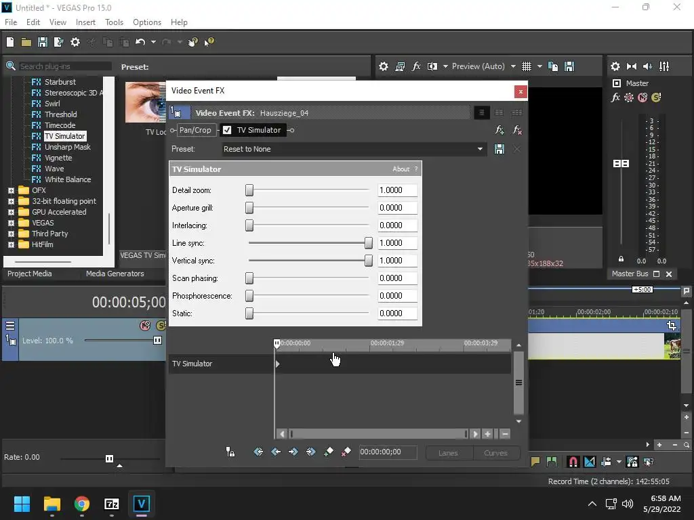The image size is (694, 520).
Task: Add plug-in chain effect in Video Event FX
Action: (499, 130)
